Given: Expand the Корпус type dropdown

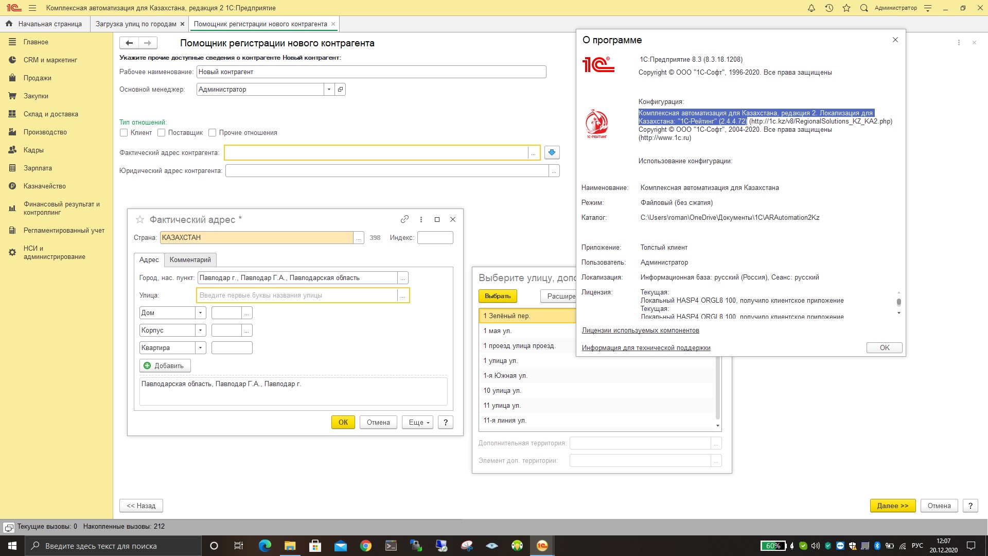Looking at the screenshot, I should (x=201, y=330).
